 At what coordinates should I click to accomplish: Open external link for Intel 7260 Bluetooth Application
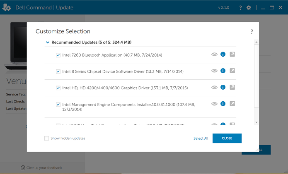pos(232,54)
